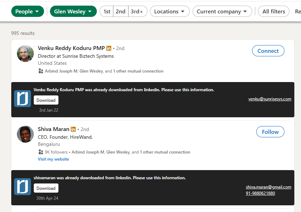Click the 9K followers text
Screen dimensions: 301x212
click(56, 152)
